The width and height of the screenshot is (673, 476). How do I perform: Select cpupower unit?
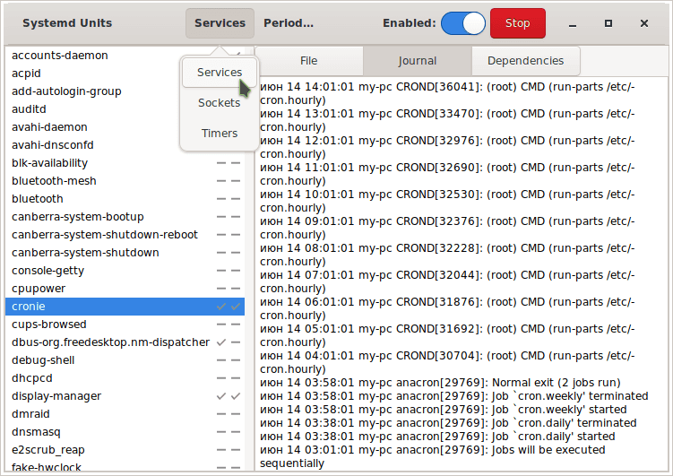click(x=125, y=289)
